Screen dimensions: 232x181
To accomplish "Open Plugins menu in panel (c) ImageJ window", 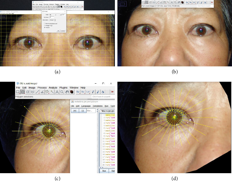I will point(63,88).
